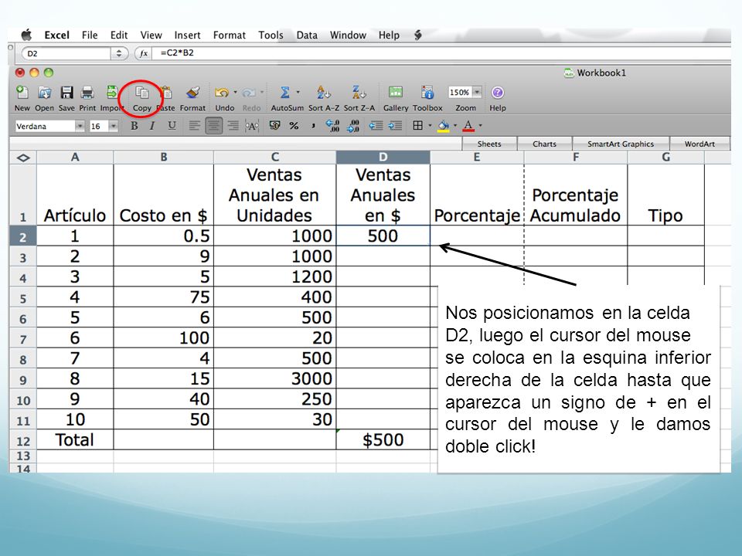Click the Name Box showing D2
The image size is (742, 556).
(x=66, y=53)
